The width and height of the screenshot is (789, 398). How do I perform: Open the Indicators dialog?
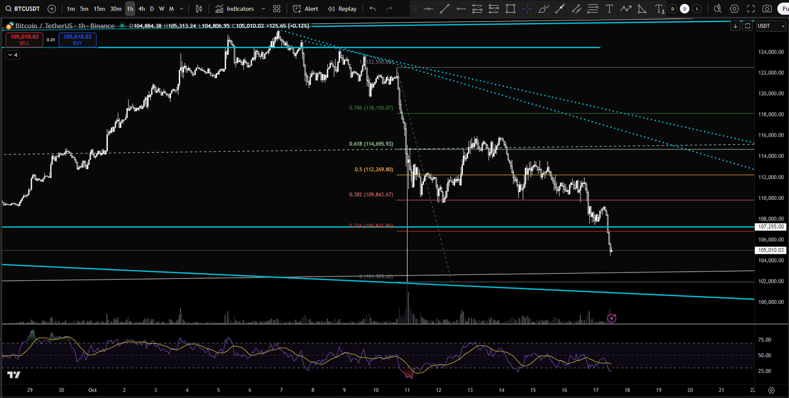pos(234,9)
